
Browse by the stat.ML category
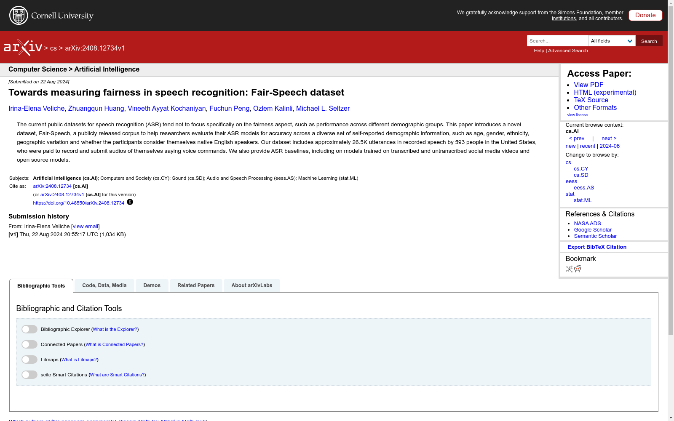pos(583,200)
